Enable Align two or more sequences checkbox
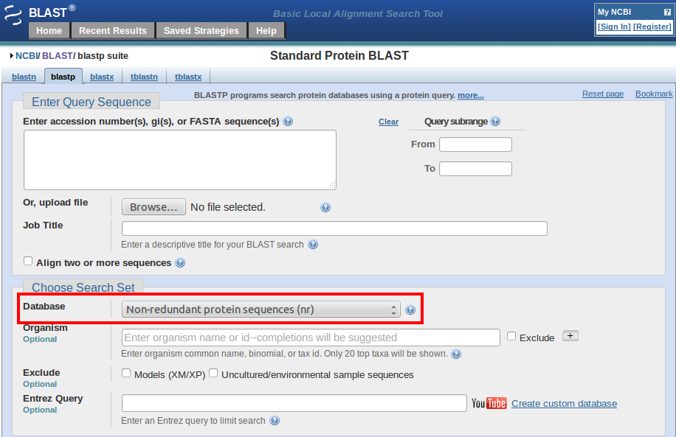 pyautogui.click(x=28, y=261)
